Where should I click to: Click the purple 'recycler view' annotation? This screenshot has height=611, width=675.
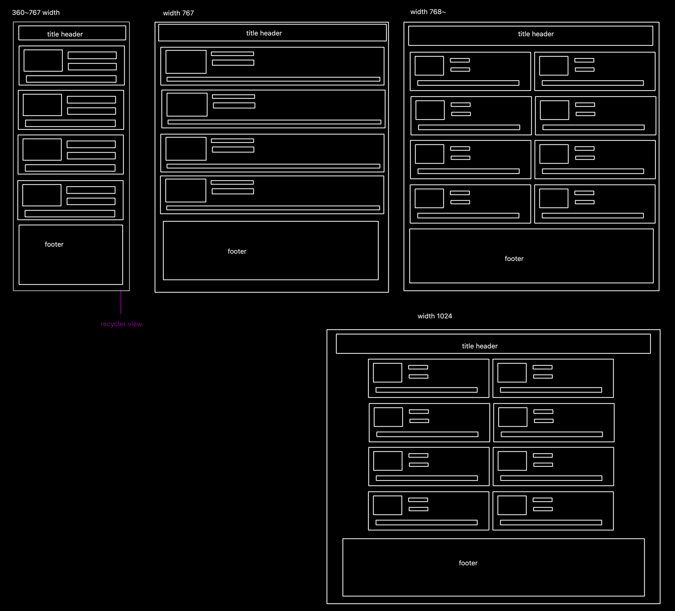(x=121, y=324)
